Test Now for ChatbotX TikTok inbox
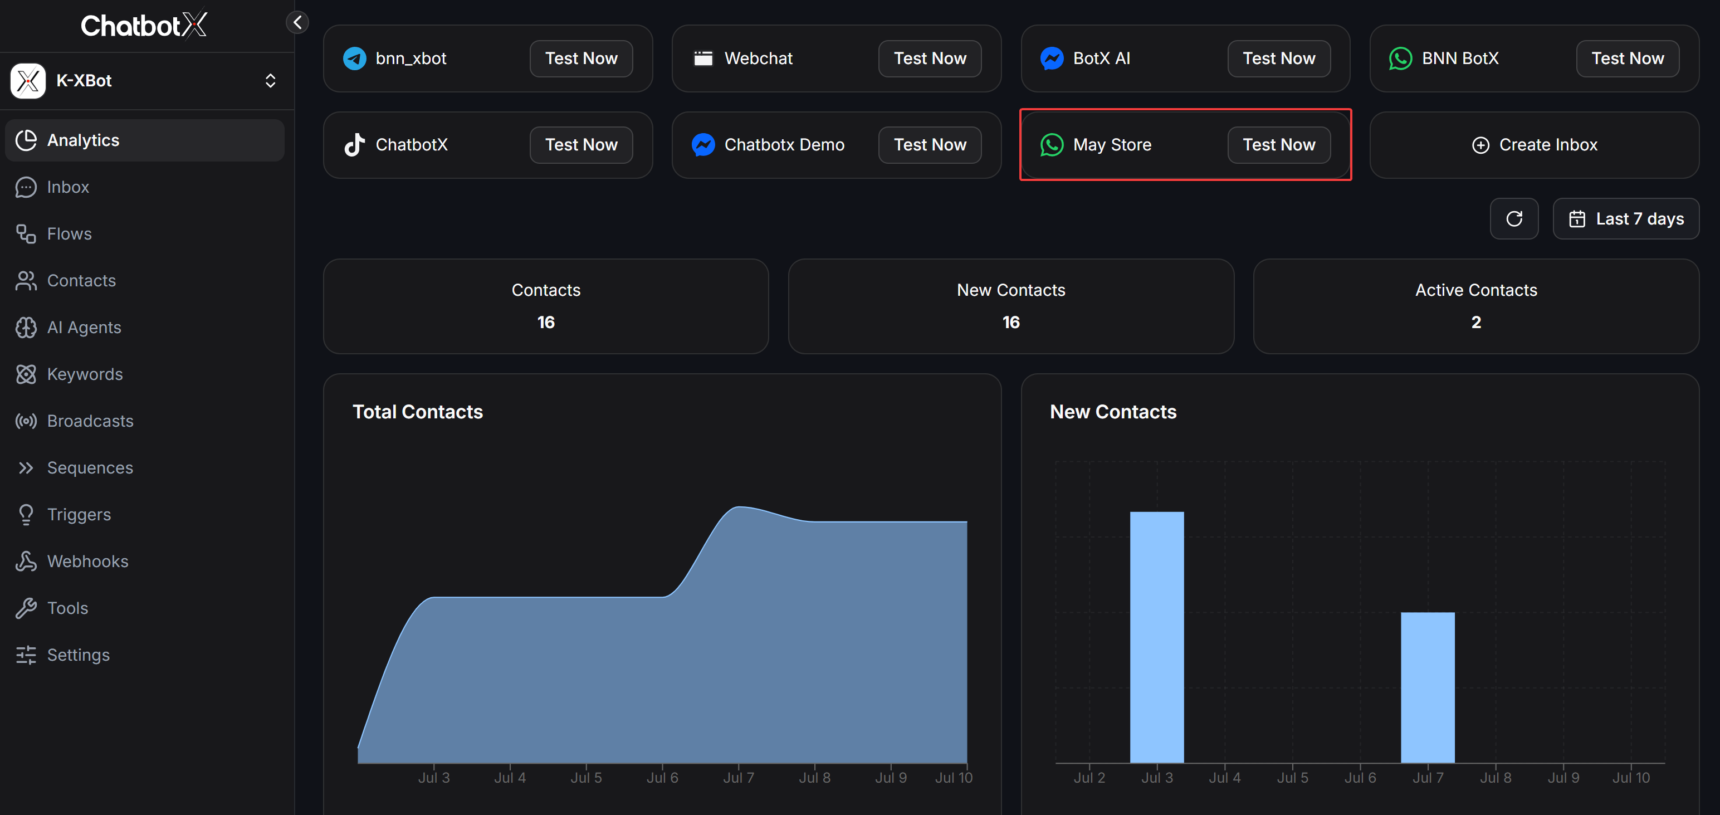Screen dimensions: 1720x815 click(581, 145)
